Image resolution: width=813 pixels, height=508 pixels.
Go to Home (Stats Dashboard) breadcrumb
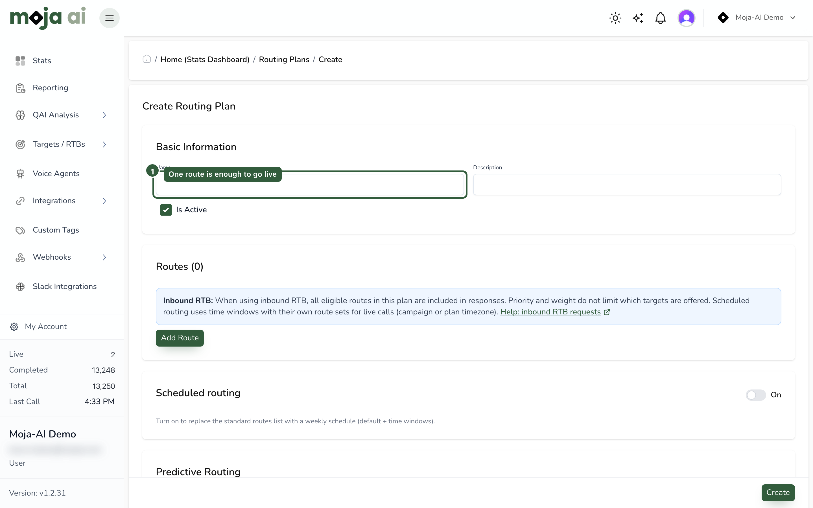pos(205,60)
